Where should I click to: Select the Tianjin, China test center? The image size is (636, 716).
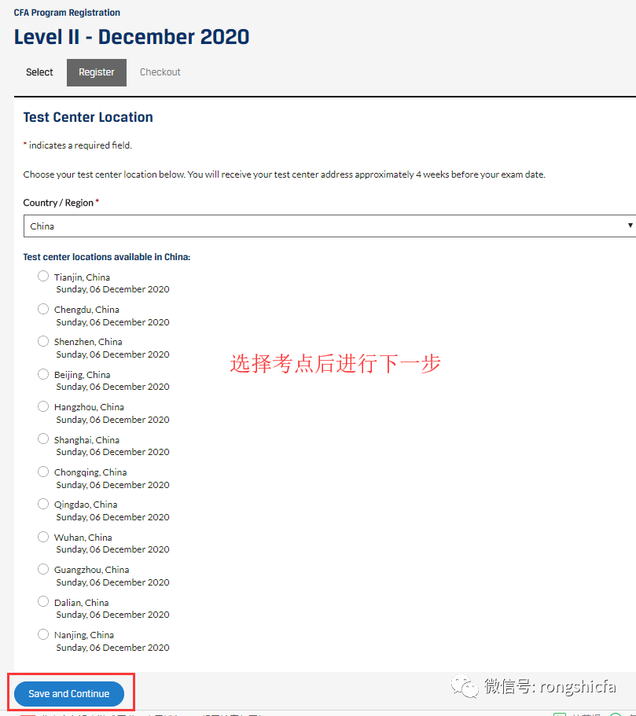coord(43,277)
